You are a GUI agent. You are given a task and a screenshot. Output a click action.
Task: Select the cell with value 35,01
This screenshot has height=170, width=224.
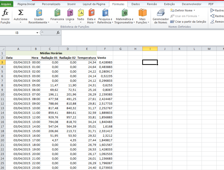pyautogui.click(x=87, y=126)
